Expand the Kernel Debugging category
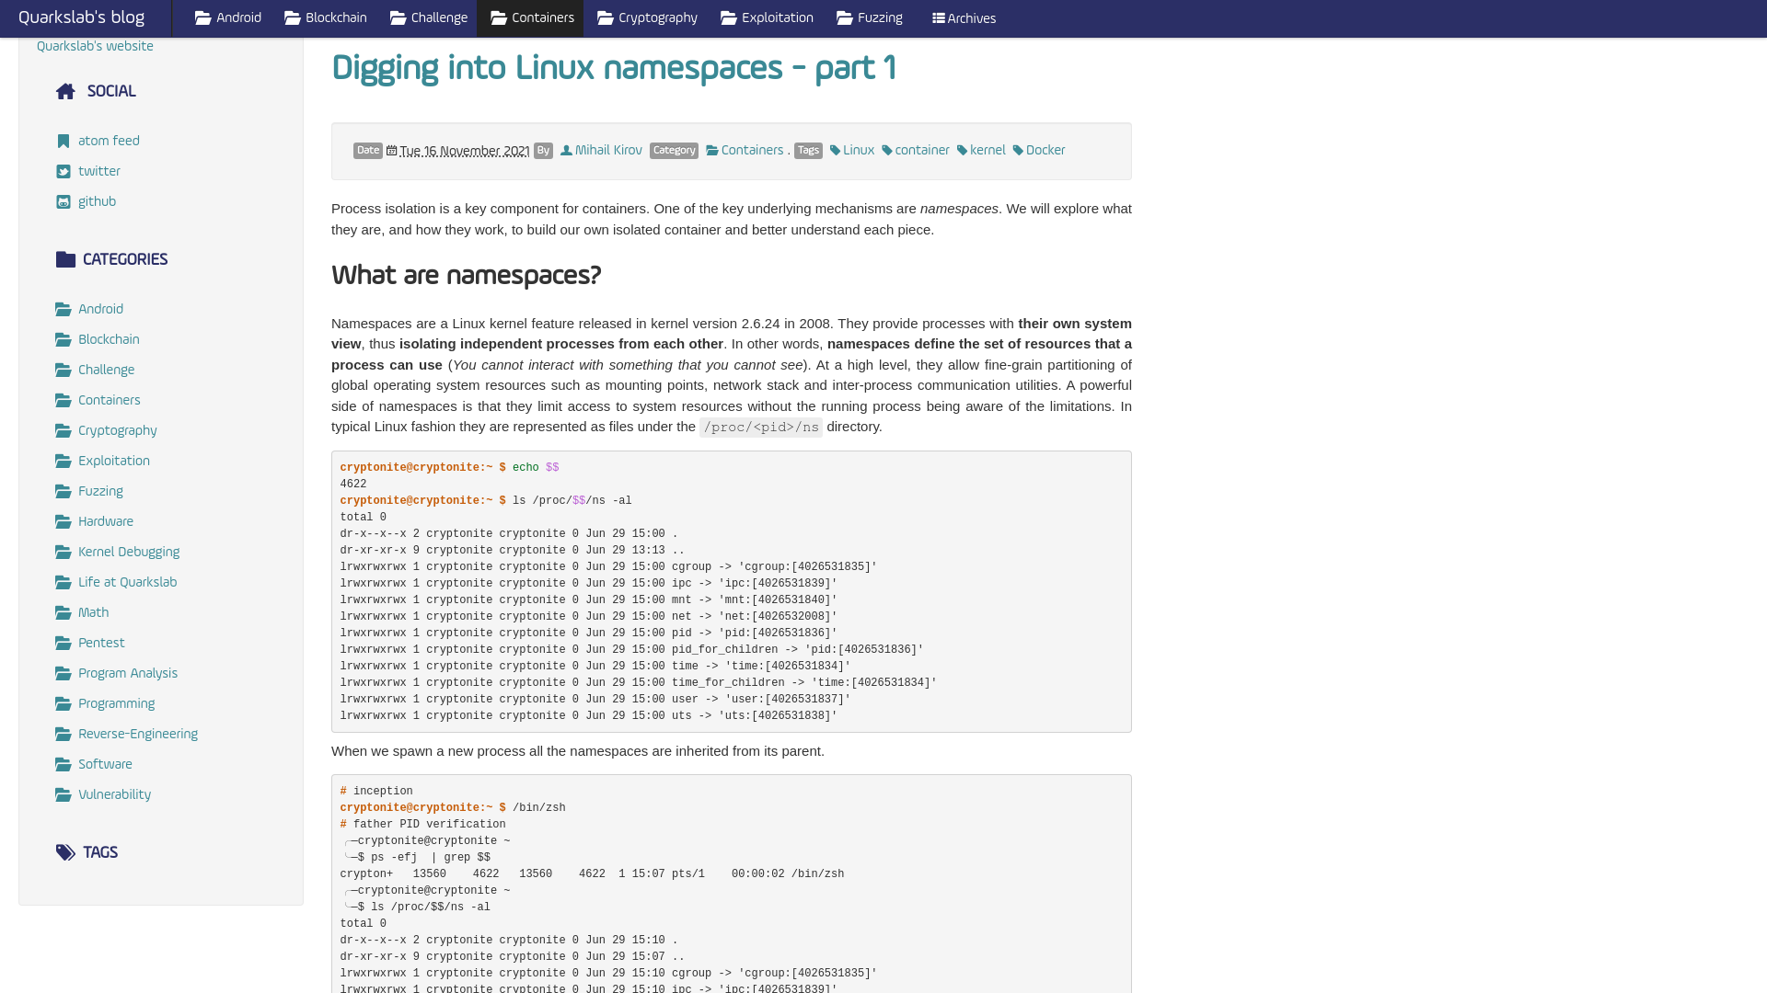This screenshot has height=993, width=1767. pyautogui.click(x=129, y=552)
